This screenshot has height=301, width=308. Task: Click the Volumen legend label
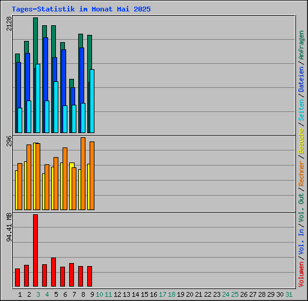(x=301, y=275)
